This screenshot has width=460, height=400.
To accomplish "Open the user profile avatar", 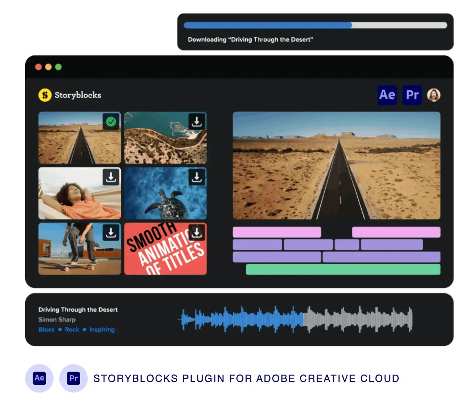I will (x=434, y=95).
